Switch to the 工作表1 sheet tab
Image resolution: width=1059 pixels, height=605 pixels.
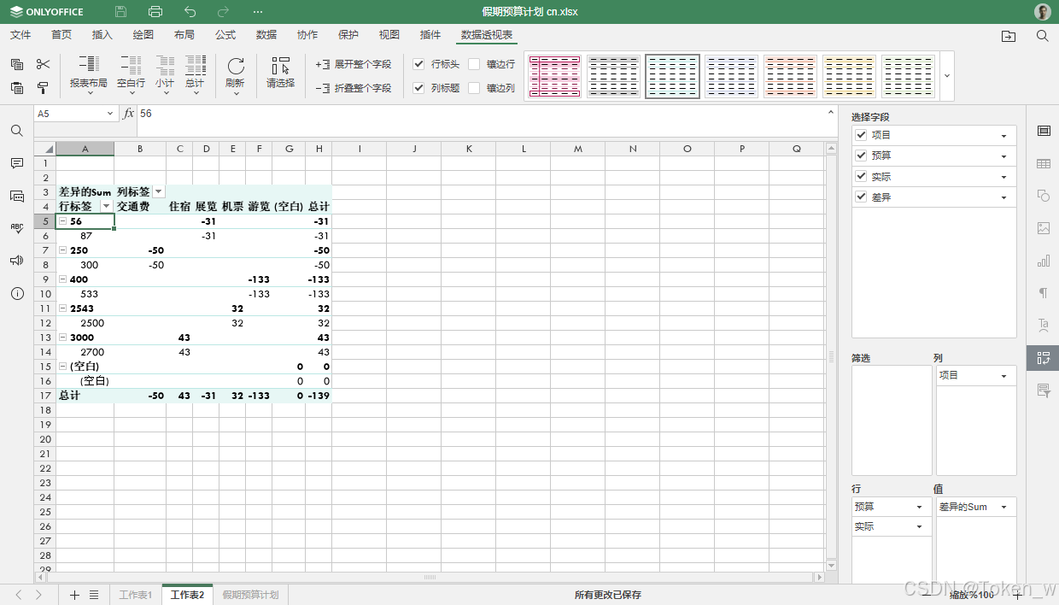click(136, 595)
